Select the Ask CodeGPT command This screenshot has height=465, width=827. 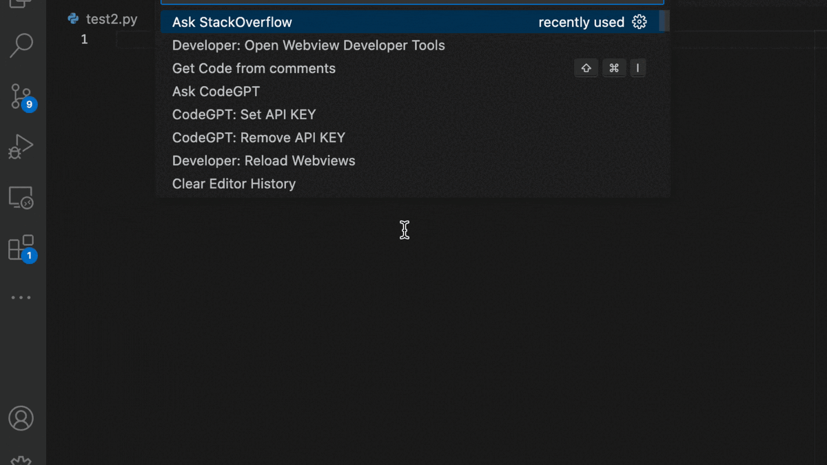tap(216, 92)
